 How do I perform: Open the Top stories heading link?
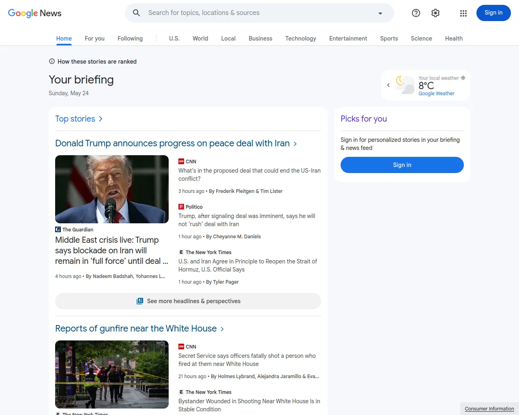pos(75,119)
